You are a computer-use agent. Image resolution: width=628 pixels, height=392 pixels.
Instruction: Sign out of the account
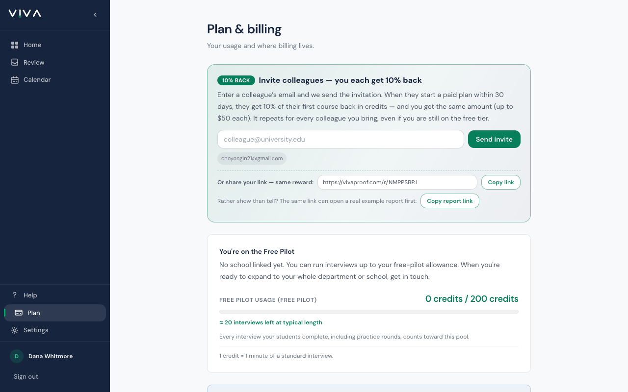click(x=26, y=377)
